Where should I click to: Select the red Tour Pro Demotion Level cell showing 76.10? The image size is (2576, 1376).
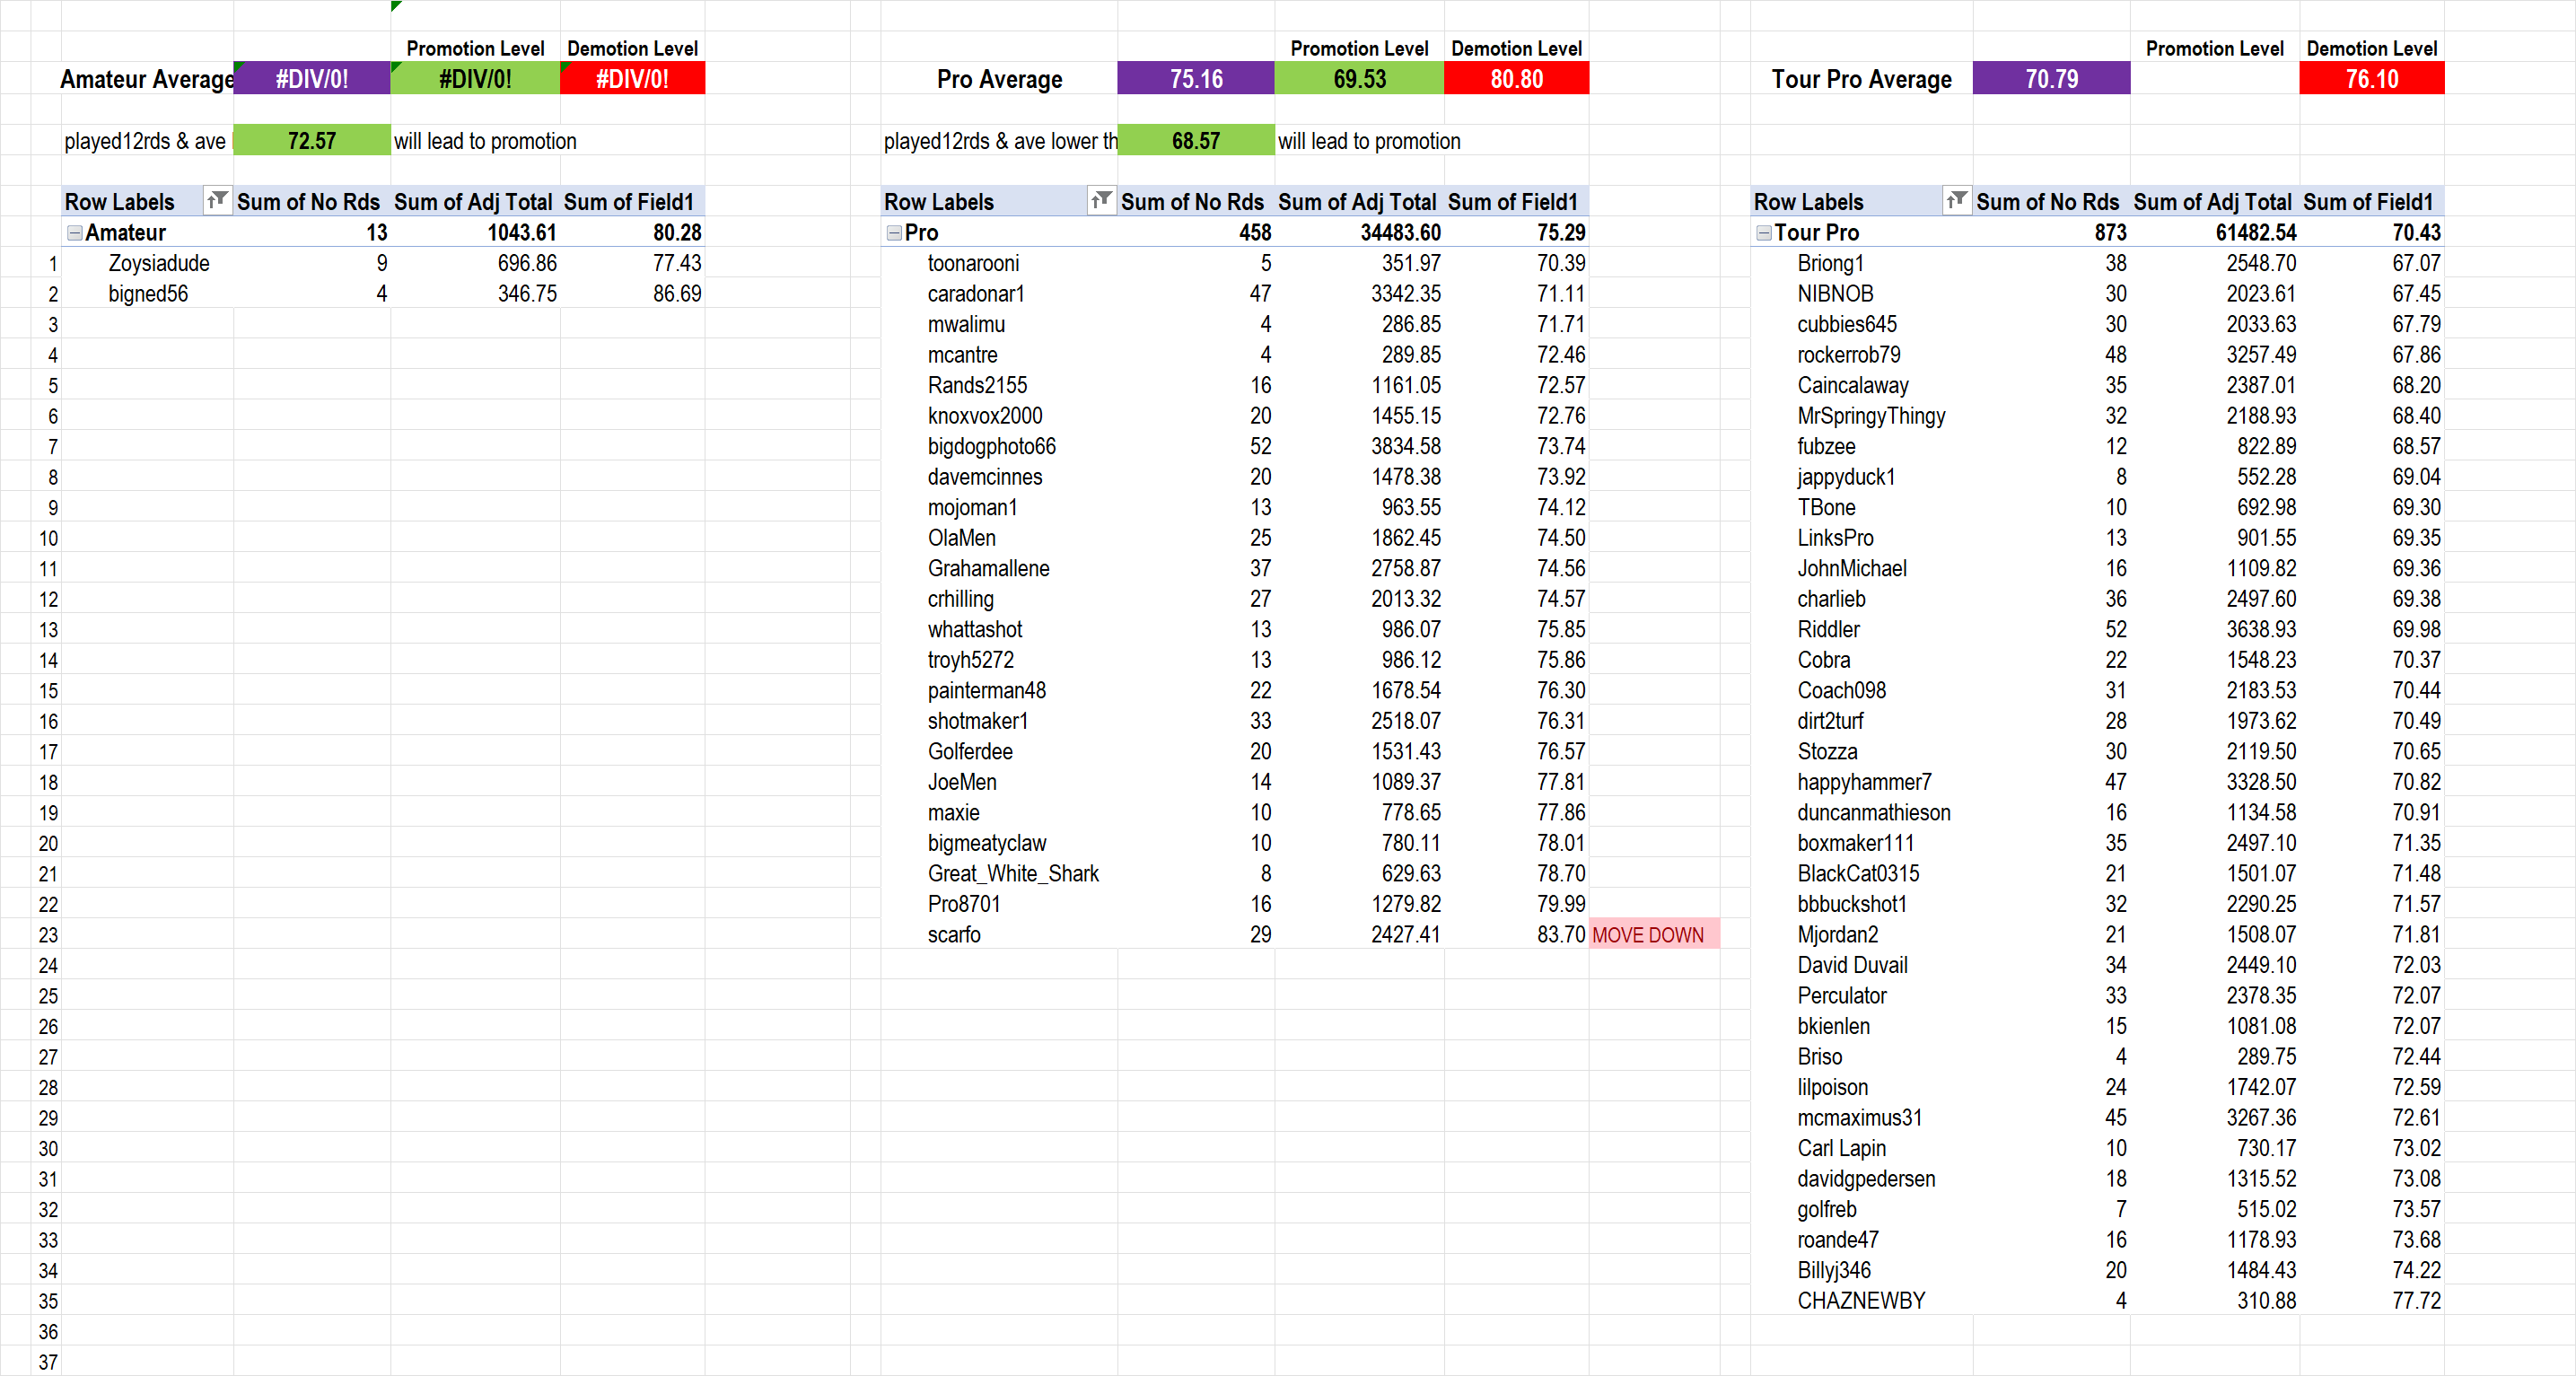[x=2371, y=79]
